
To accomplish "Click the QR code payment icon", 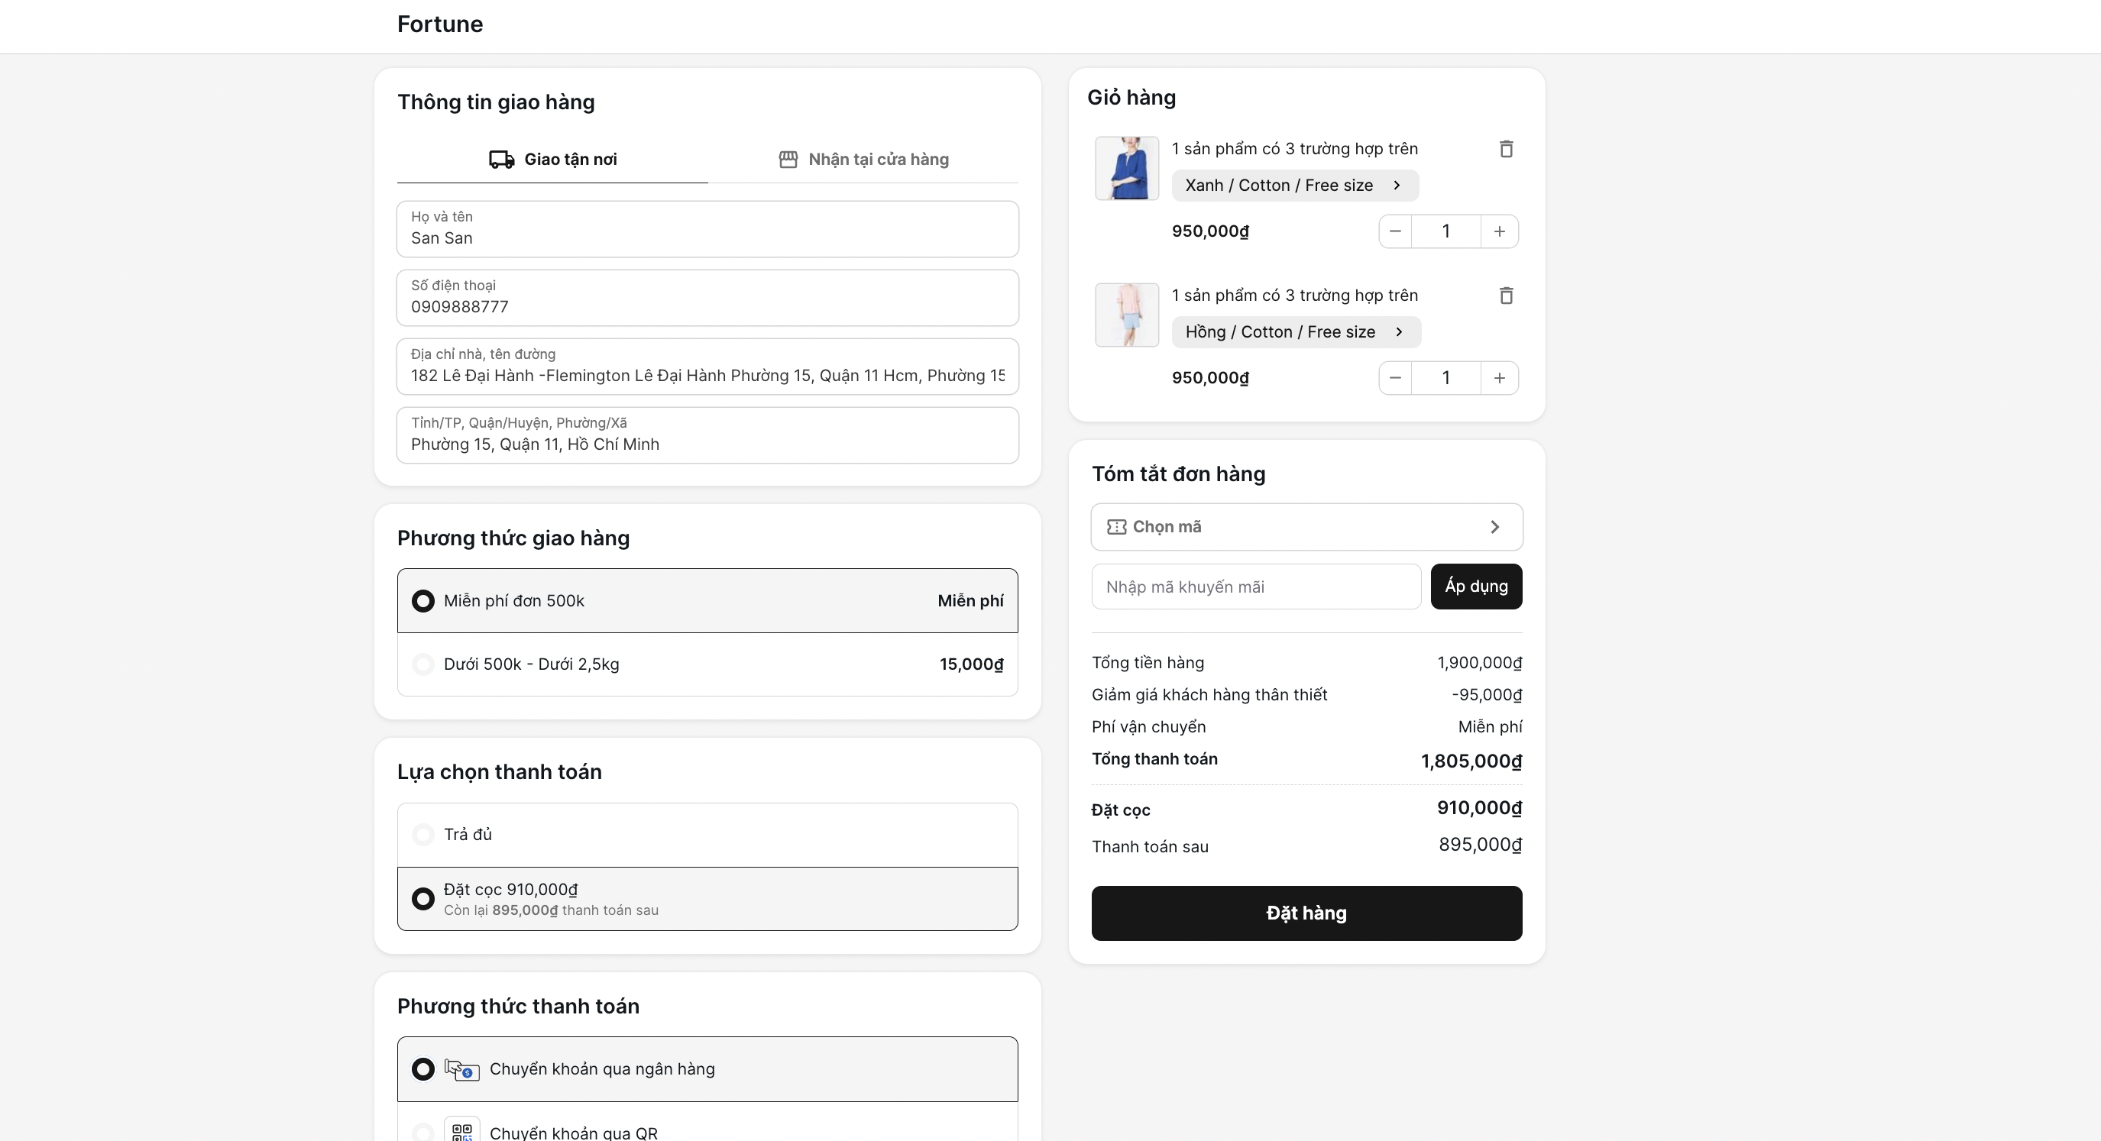I will [x=461, y=1130].
